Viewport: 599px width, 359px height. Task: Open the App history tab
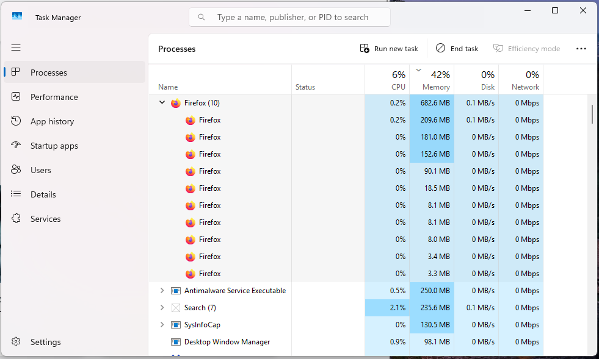[74, 121]
